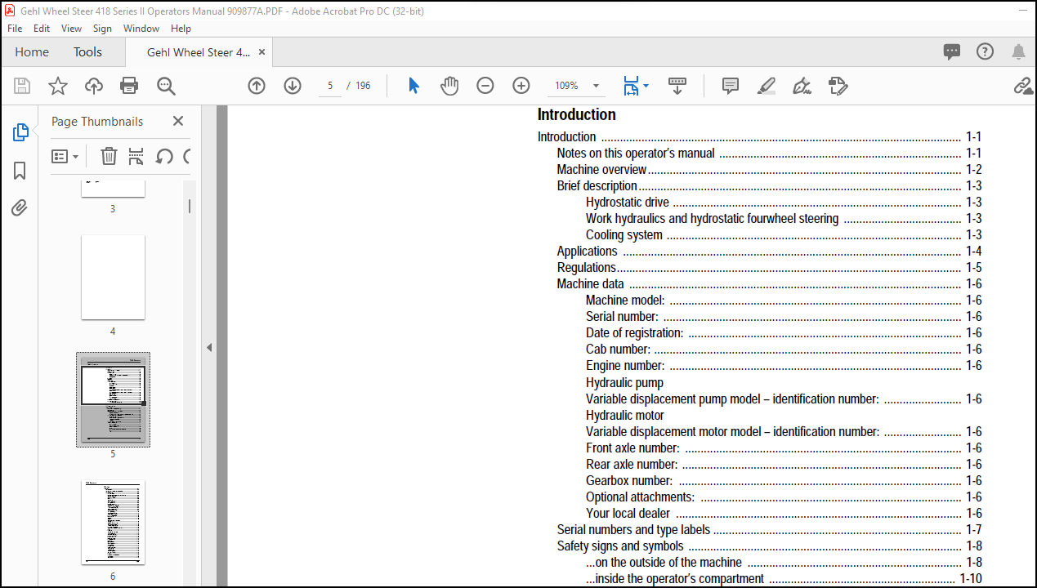1037x588 pixels.
Task: Select the highlight text pen tool
Action: coord(766,86)
